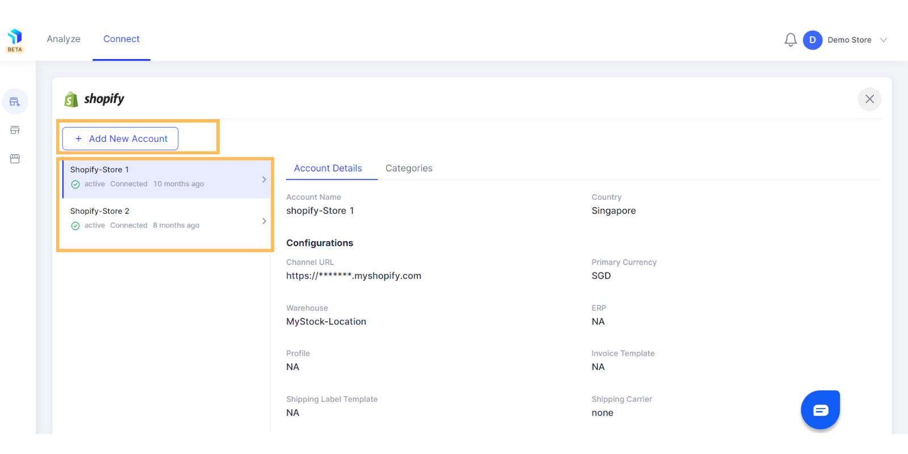Click the Shipping Label Template label
The height and width of the screenshot is (454, 908).
tap(332, 399)
